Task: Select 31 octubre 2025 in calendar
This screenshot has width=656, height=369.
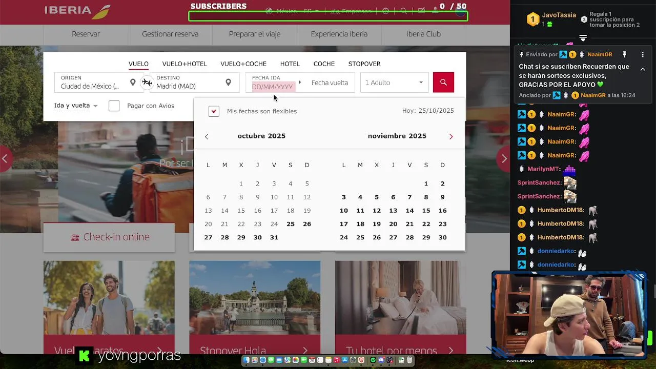Action: (274, 237)
